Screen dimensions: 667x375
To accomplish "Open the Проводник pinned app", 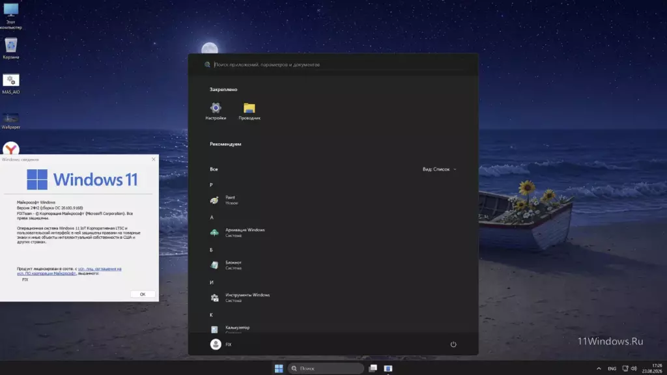I will point(249,111).
